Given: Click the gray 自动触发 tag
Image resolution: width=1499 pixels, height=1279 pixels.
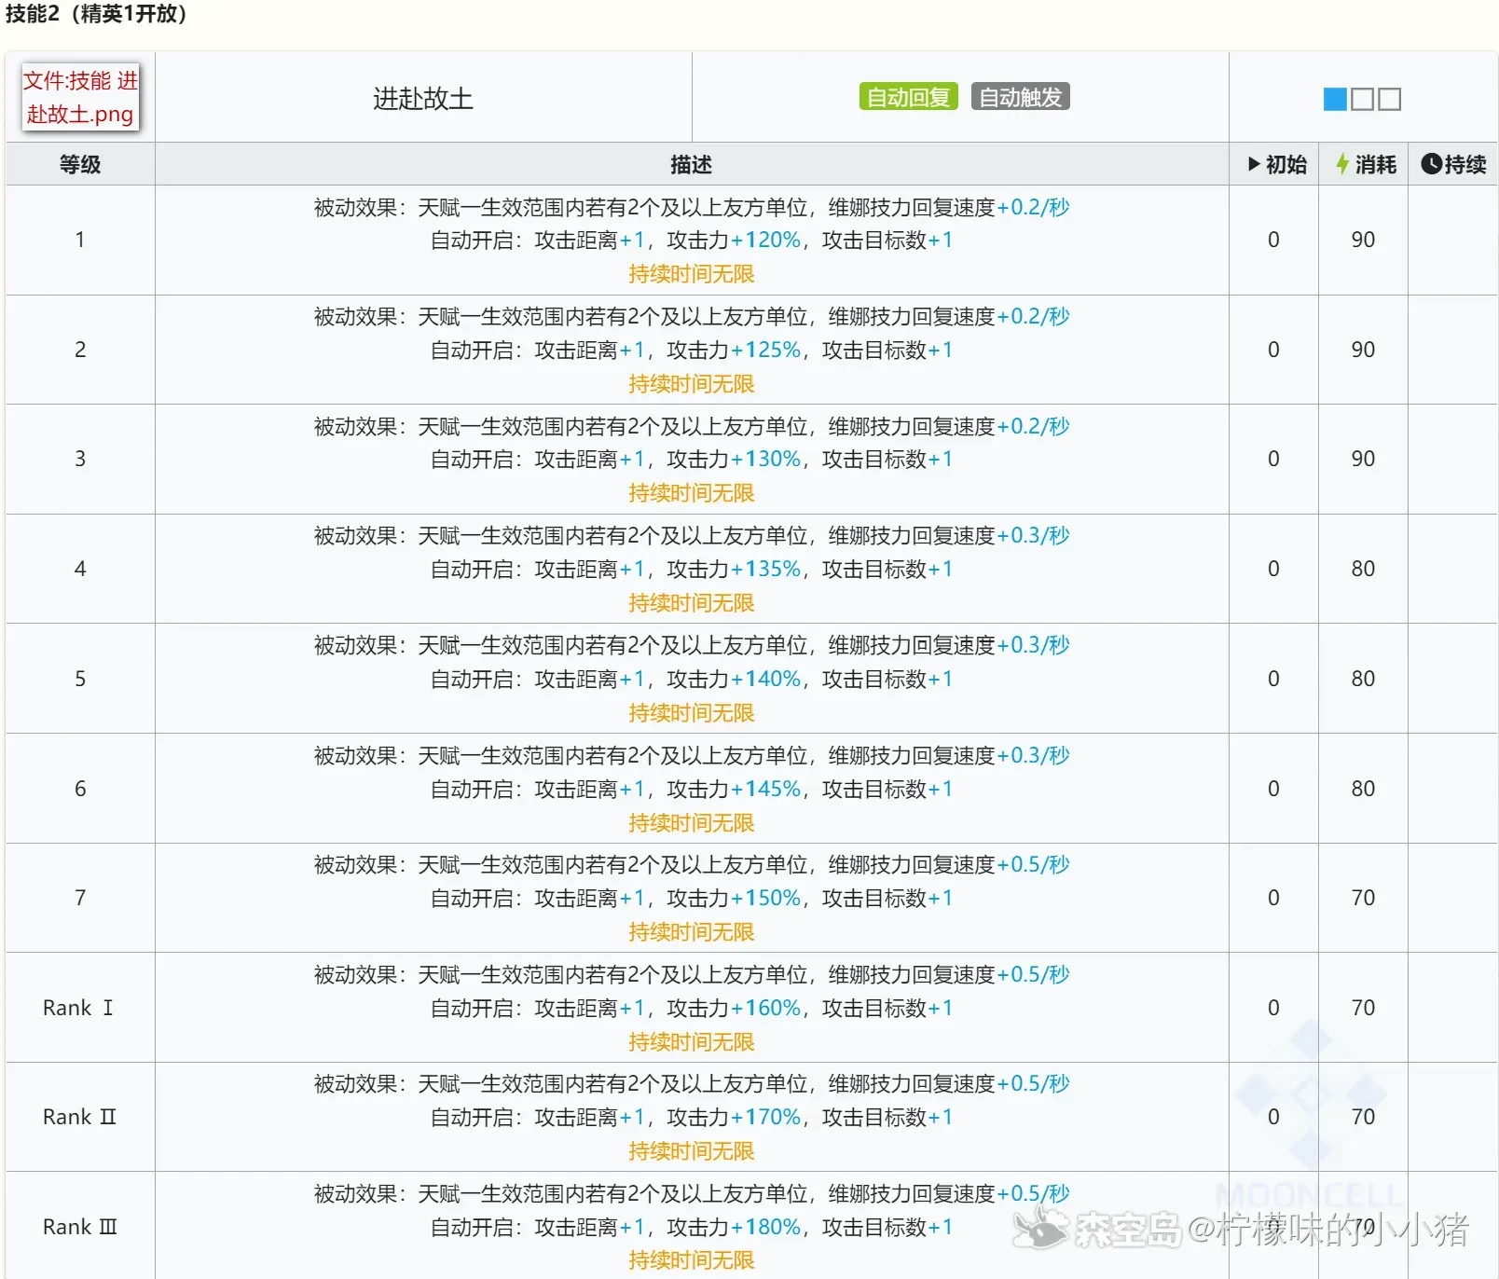Looking at the screenshot, I should coord(1020,97).
